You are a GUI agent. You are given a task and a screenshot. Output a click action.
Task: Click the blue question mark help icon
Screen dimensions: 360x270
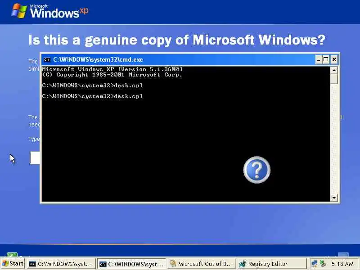click(x=257, y=170)
